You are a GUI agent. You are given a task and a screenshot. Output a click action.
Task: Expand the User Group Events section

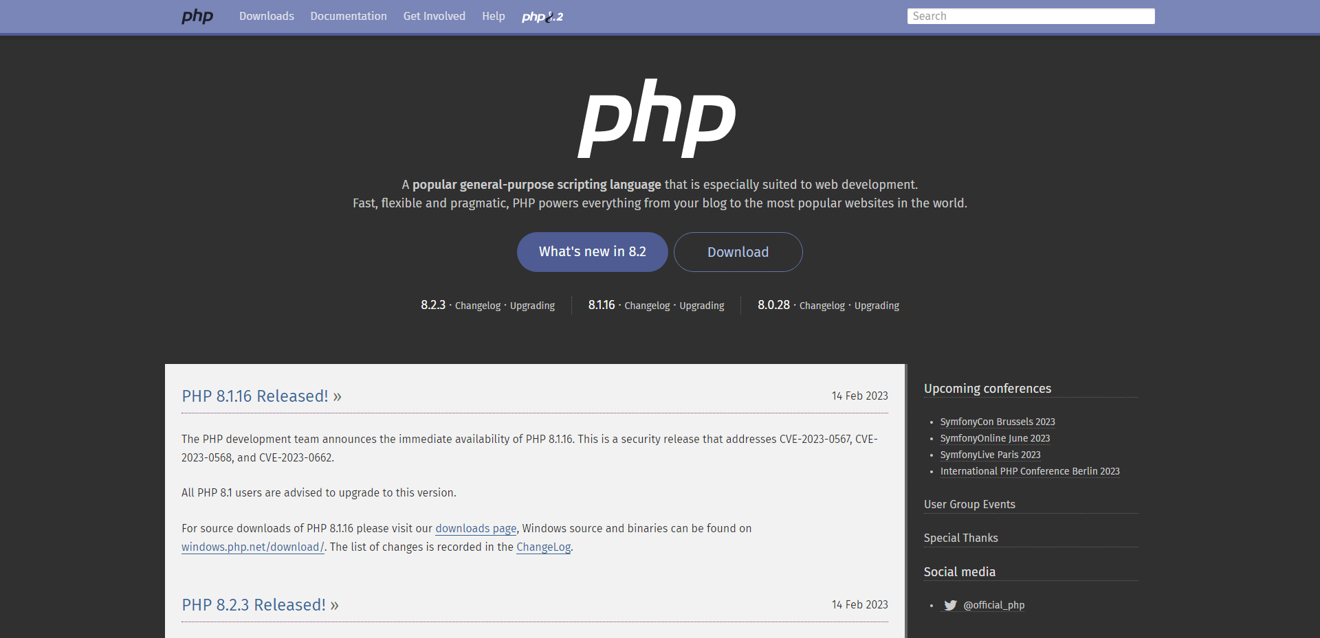969,504
